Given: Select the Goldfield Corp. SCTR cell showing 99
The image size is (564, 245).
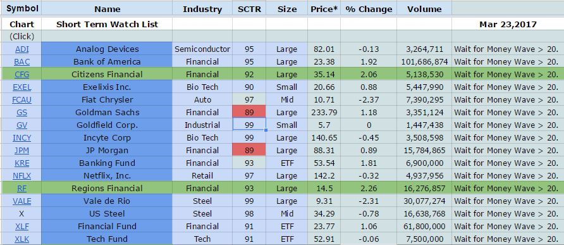Looking at the screenshot, I should tap(249, 125).
